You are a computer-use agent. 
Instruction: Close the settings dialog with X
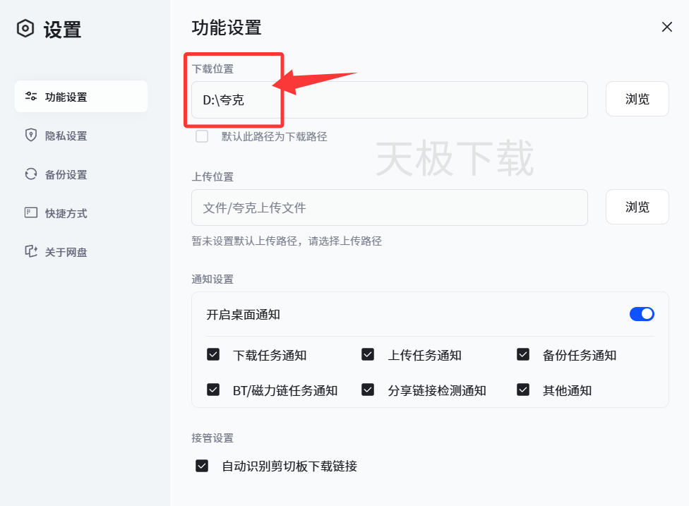point(667,28)
